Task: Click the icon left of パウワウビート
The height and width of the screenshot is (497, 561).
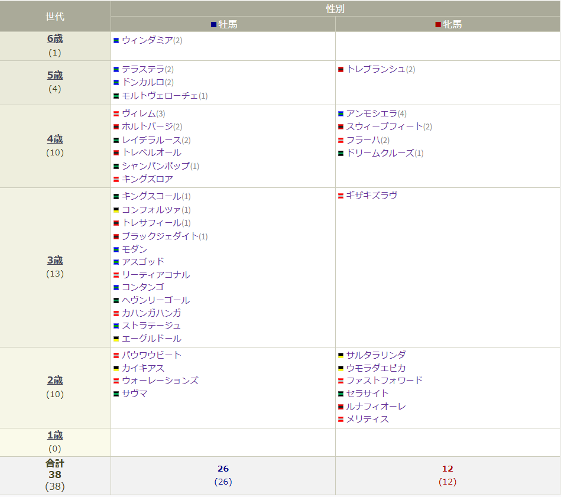Action: [116, 356]
